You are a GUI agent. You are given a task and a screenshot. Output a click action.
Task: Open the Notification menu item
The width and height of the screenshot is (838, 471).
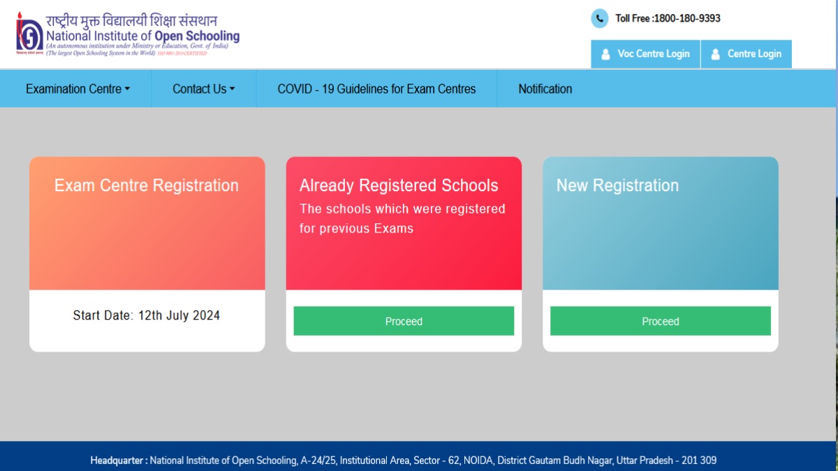pyautogui.click(x=545, y=89)
